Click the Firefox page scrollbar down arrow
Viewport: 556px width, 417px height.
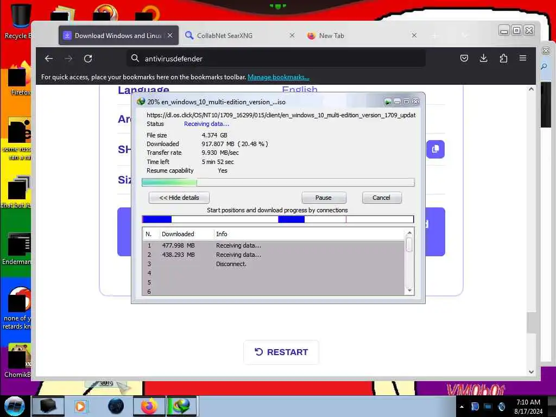(x=531, y=372)
